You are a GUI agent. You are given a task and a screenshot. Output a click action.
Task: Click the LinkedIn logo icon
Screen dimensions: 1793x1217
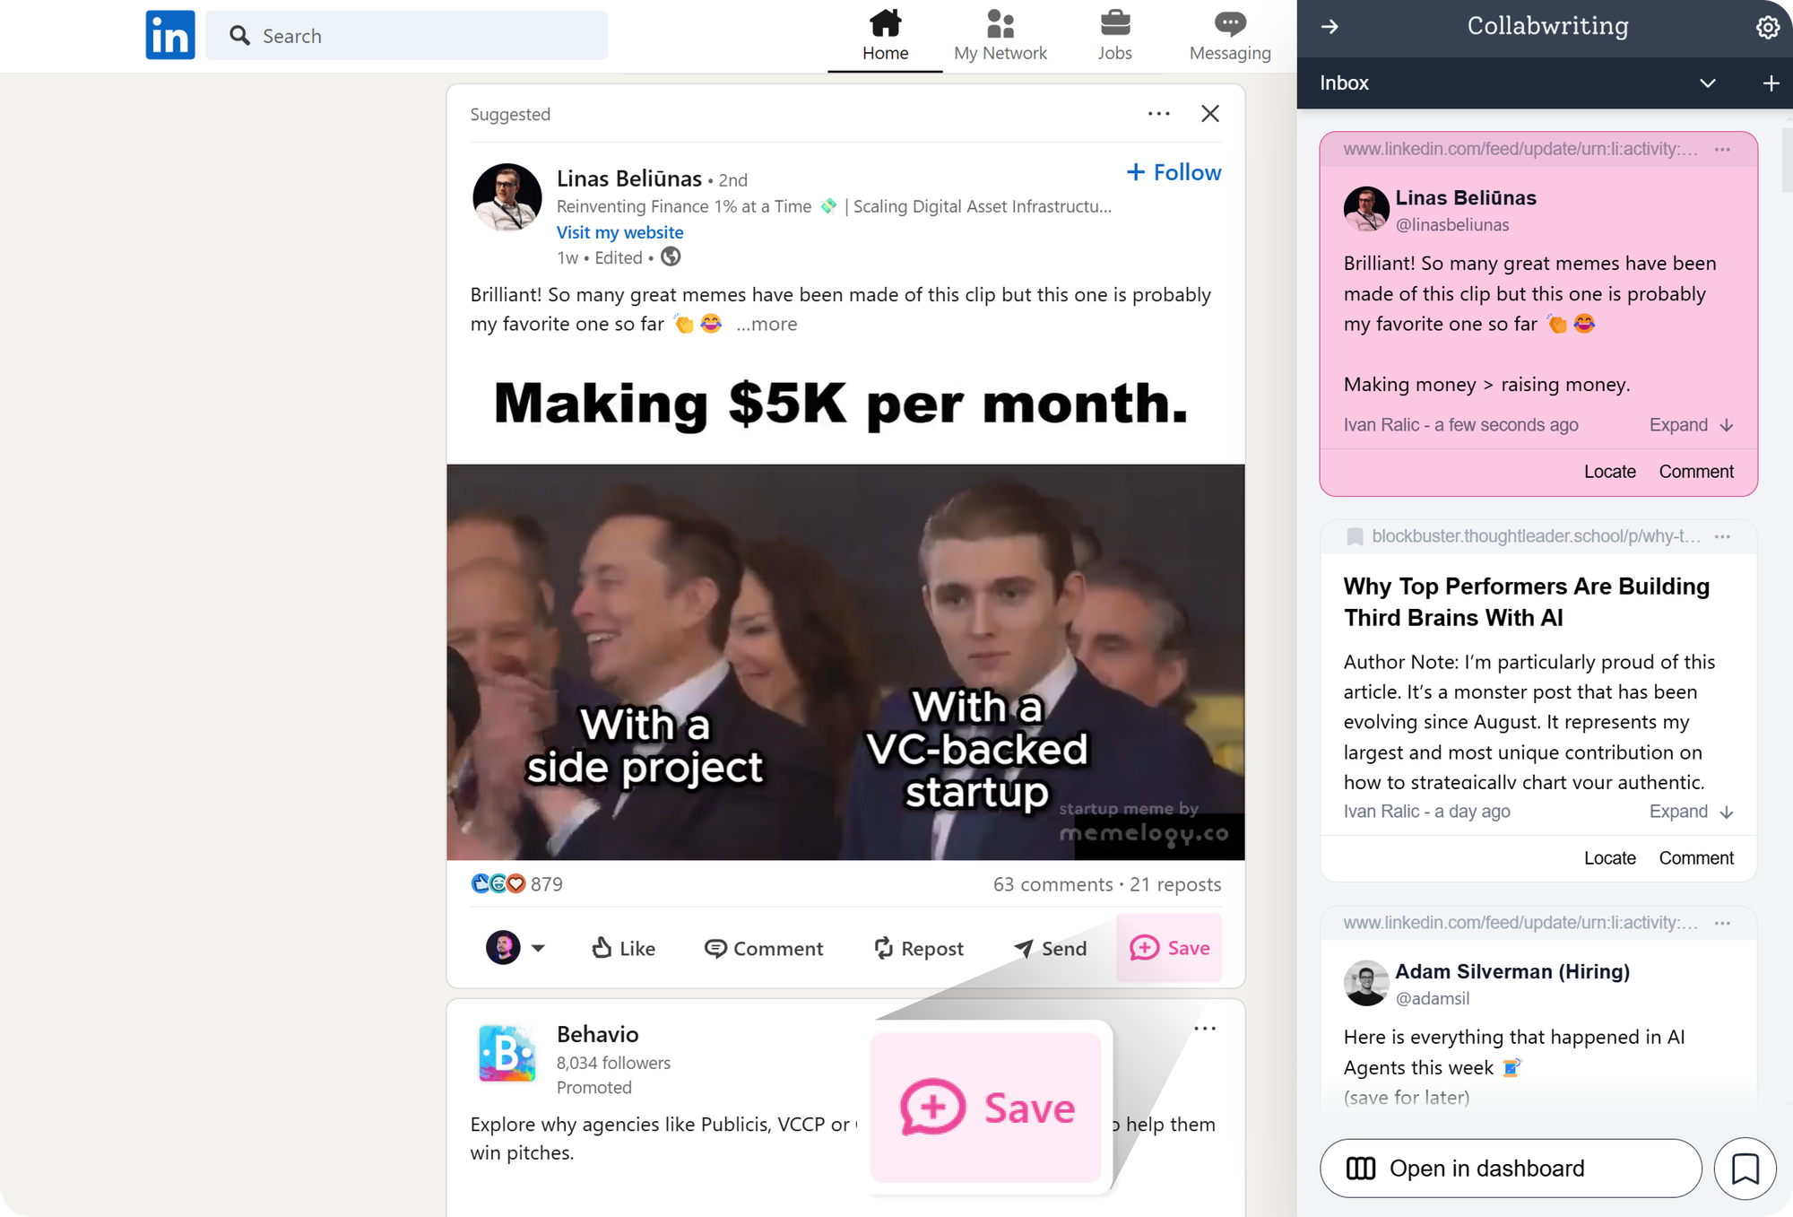(170, 36)
